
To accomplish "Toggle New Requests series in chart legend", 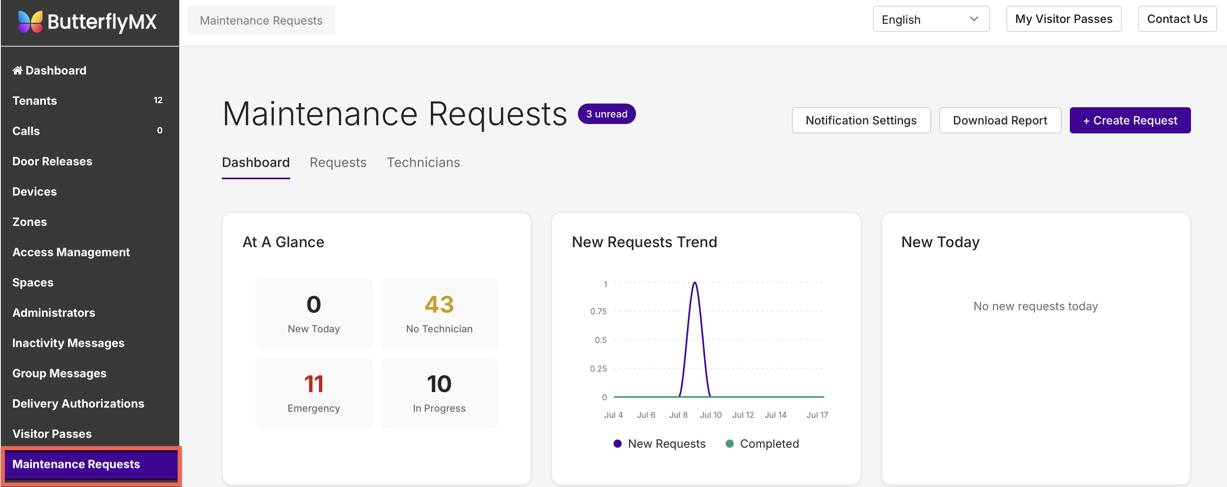I will tap(659, 444).
